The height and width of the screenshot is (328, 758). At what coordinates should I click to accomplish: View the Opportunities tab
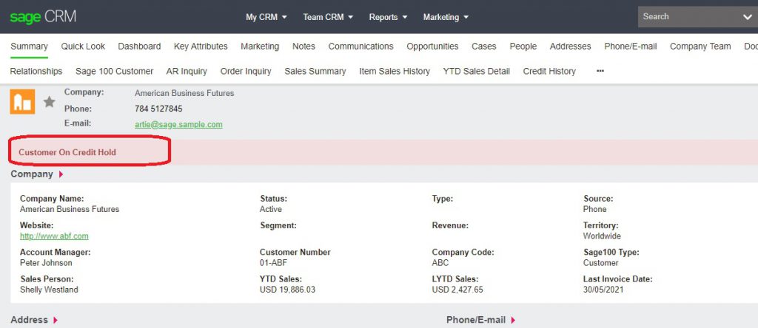[432, 47]
